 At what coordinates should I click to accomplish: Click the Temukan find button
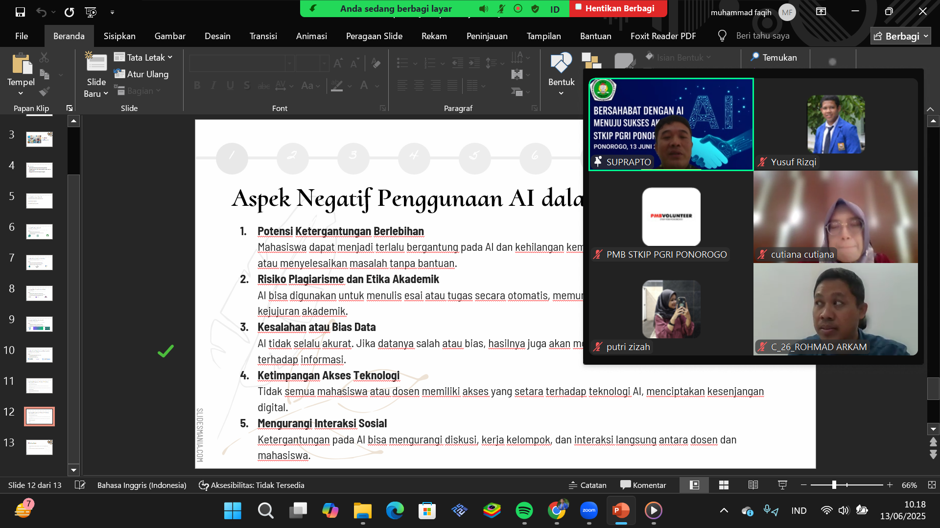click(x=775, y=57)
